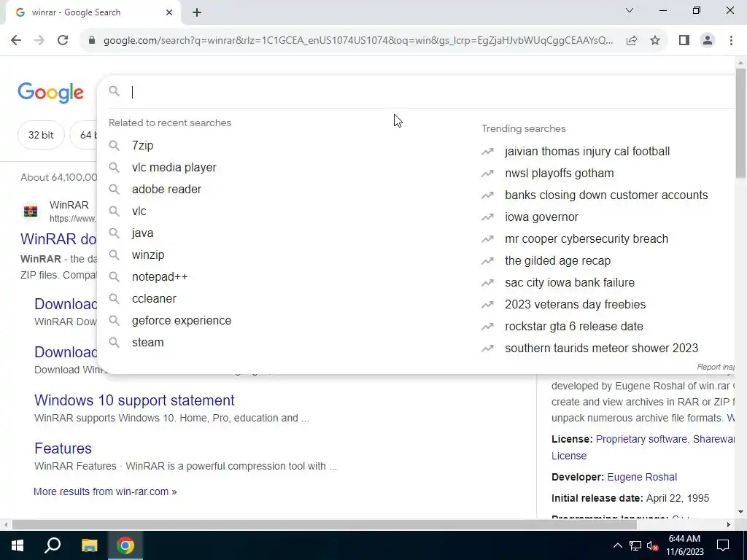Viewport: 747px width, 560px height.
Task: Open tab search chevron
Action: point(630,10)
